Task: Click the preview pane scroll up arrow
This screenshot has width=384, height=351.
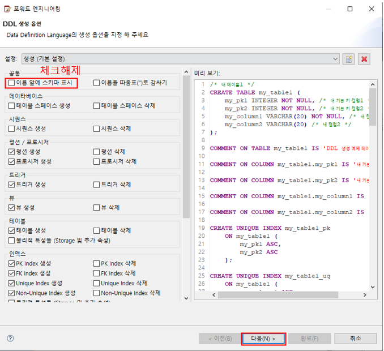Action: [x=373, y=84]
